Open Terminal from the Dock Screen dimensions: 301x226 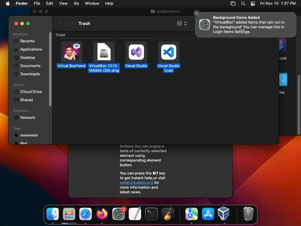point(151,214)
